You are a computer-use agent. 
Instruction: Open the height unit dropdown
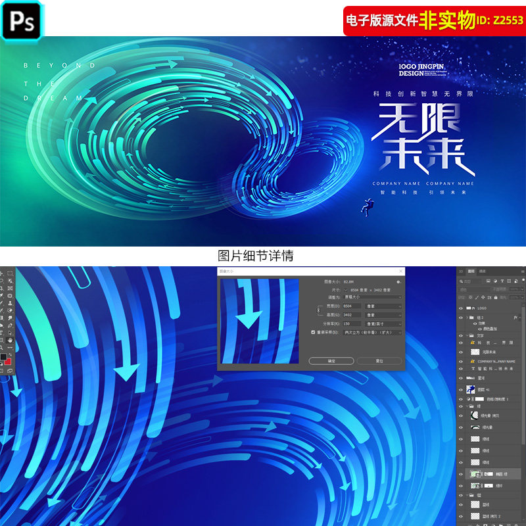384,315
